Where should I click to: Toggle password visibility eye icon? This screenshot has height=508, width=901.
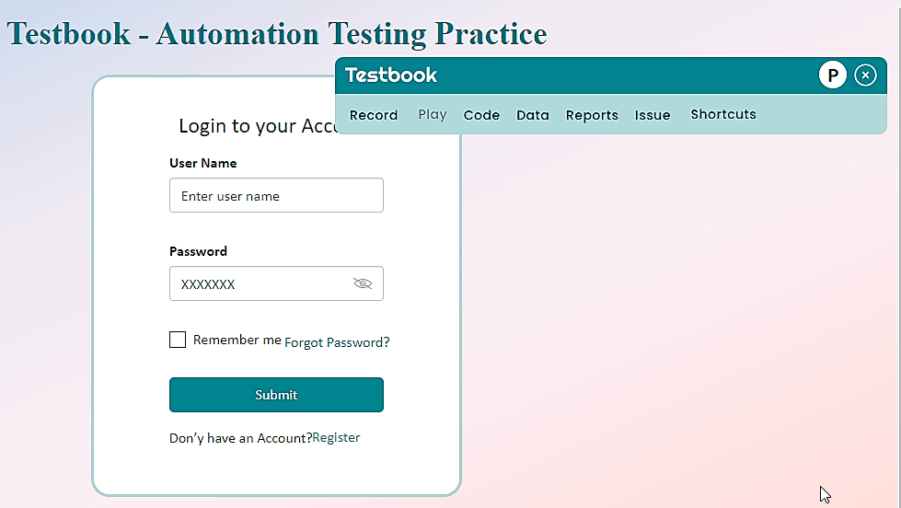pos(363,283)
